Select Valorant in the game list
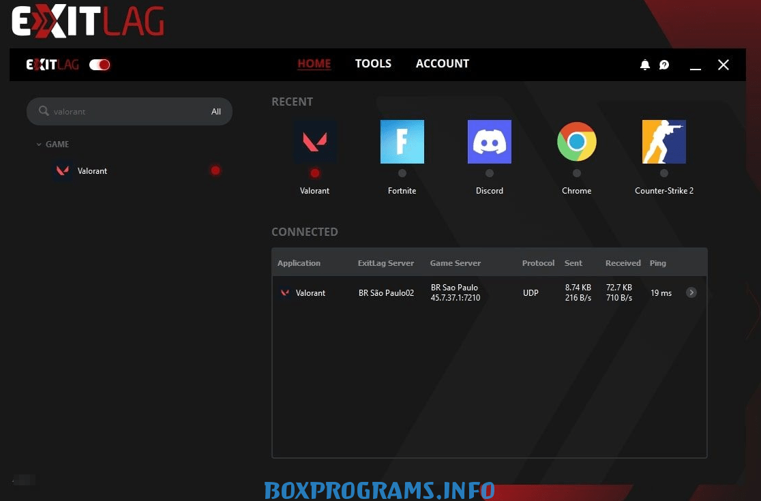The height and width of the screenshot is (501, 761). (92, 170)
